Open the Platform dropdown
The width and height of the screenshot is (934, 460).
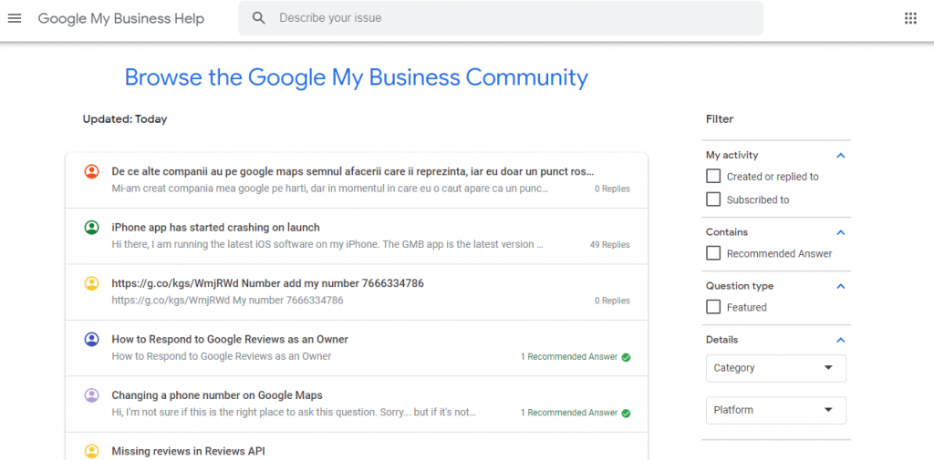776,410
